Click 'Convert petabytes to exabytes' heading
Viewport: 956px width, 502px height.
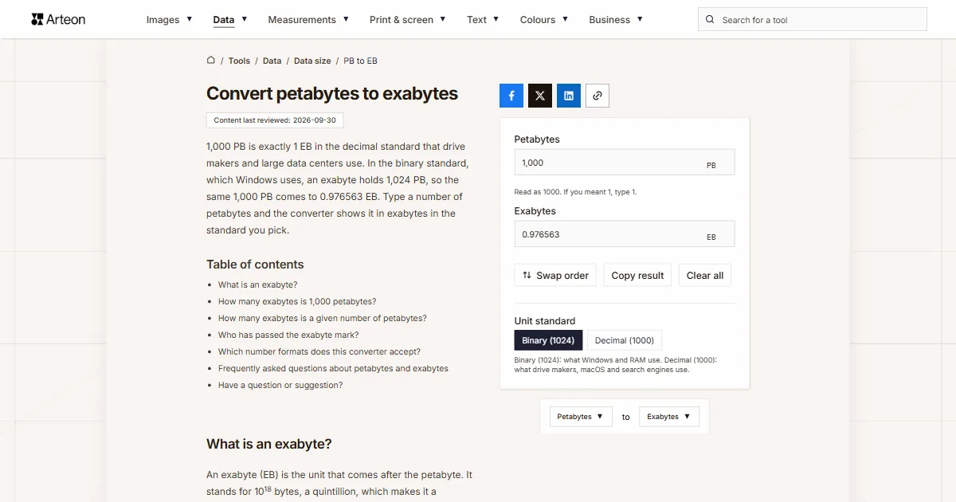coord(332,93)
